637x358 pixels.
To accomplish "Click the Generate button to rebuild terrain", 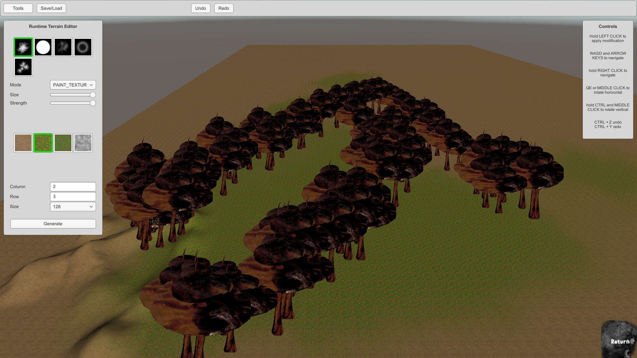I will coord(53,223).
